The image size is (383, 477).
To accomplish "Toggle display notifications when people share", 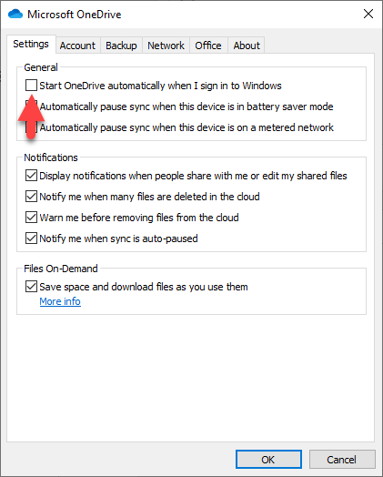I will pos(31,176).
